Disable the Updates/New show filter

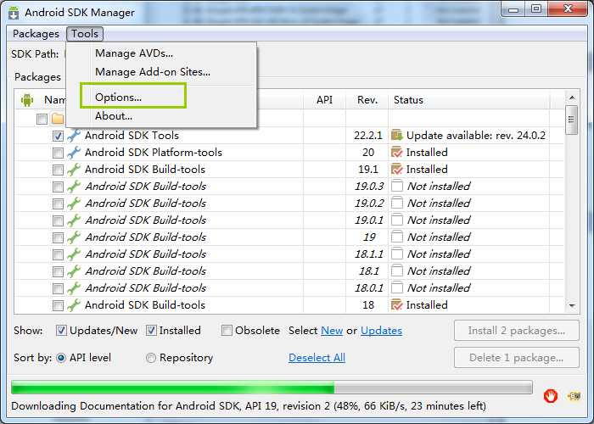click(x=61, y=331)
